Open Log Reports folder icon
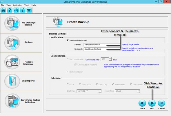 click(x=12, y=81)
